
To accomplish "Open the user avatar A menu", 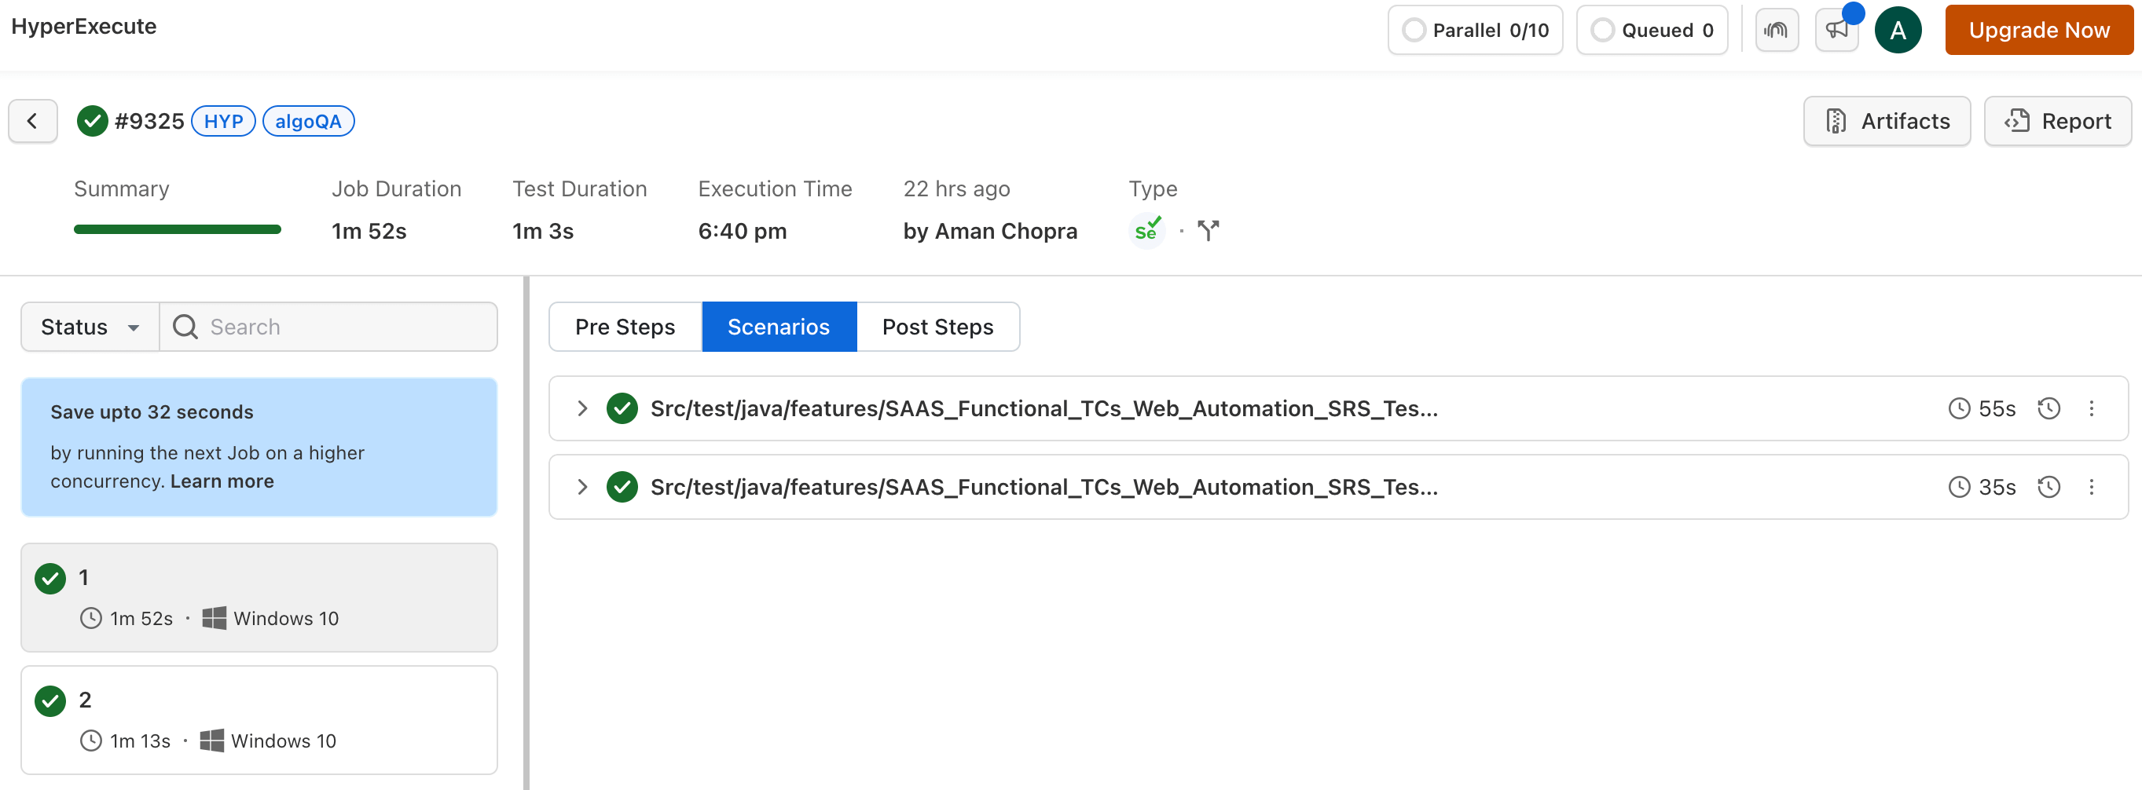I will pyautogui.click(x=1897, y=31).
